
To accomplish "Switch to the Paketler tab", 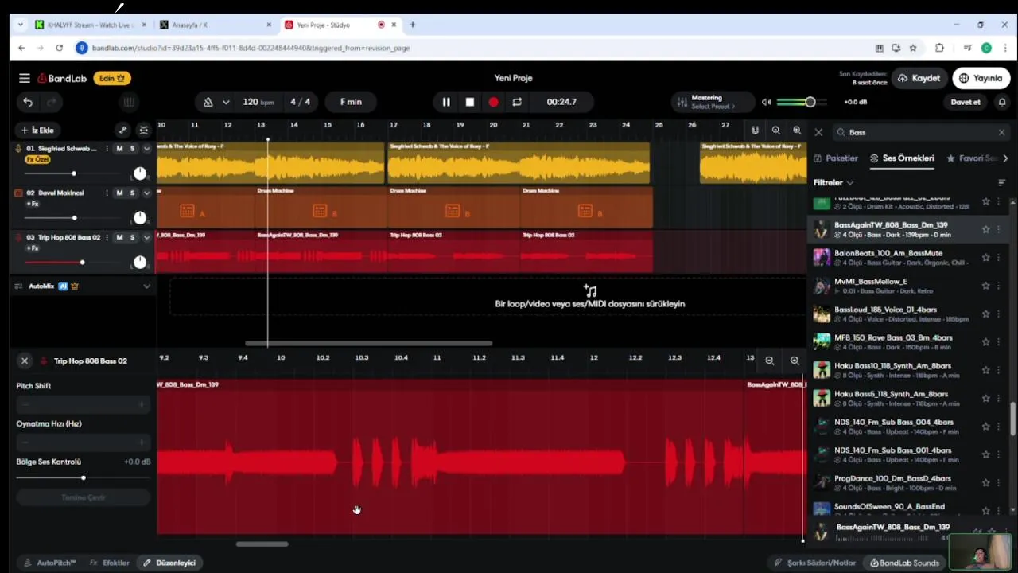I will [x=836, y=158].
